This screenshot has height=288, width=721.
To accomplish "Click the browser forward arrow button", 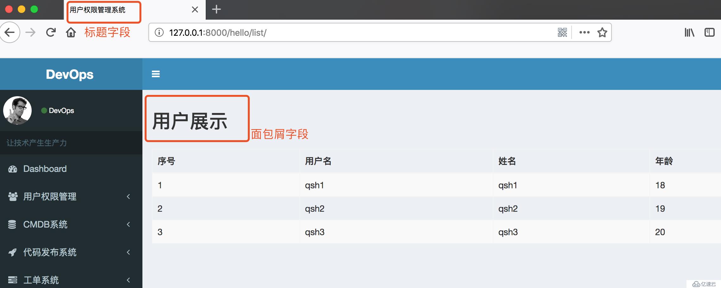I will [x=30, y=32].
